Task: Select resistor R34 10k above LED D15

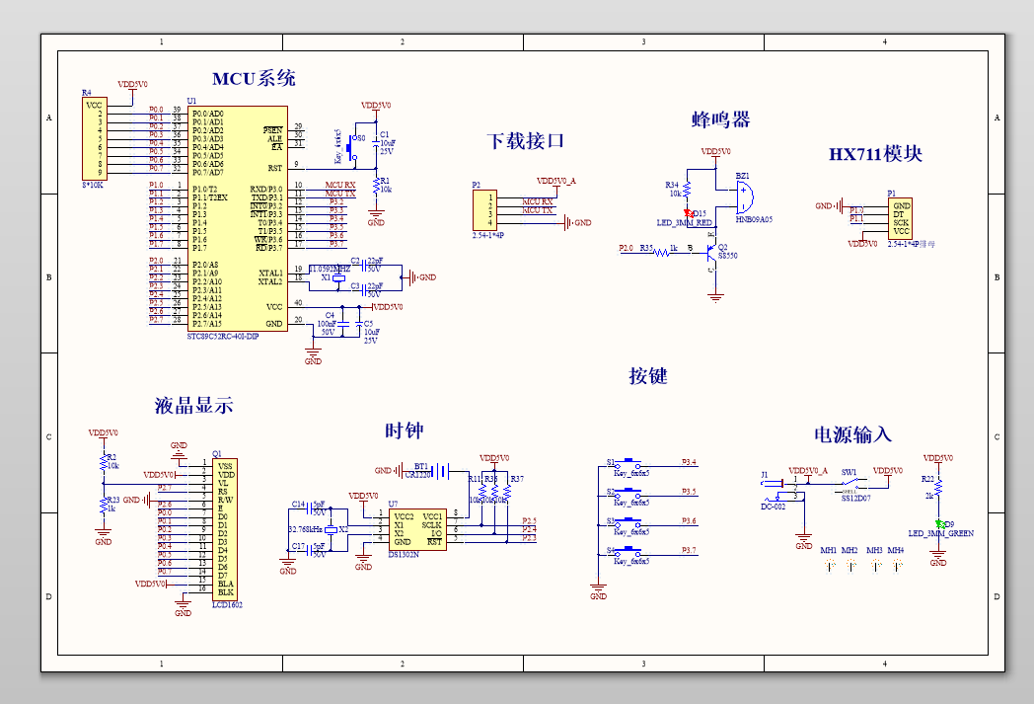Action: pos(688,191)
